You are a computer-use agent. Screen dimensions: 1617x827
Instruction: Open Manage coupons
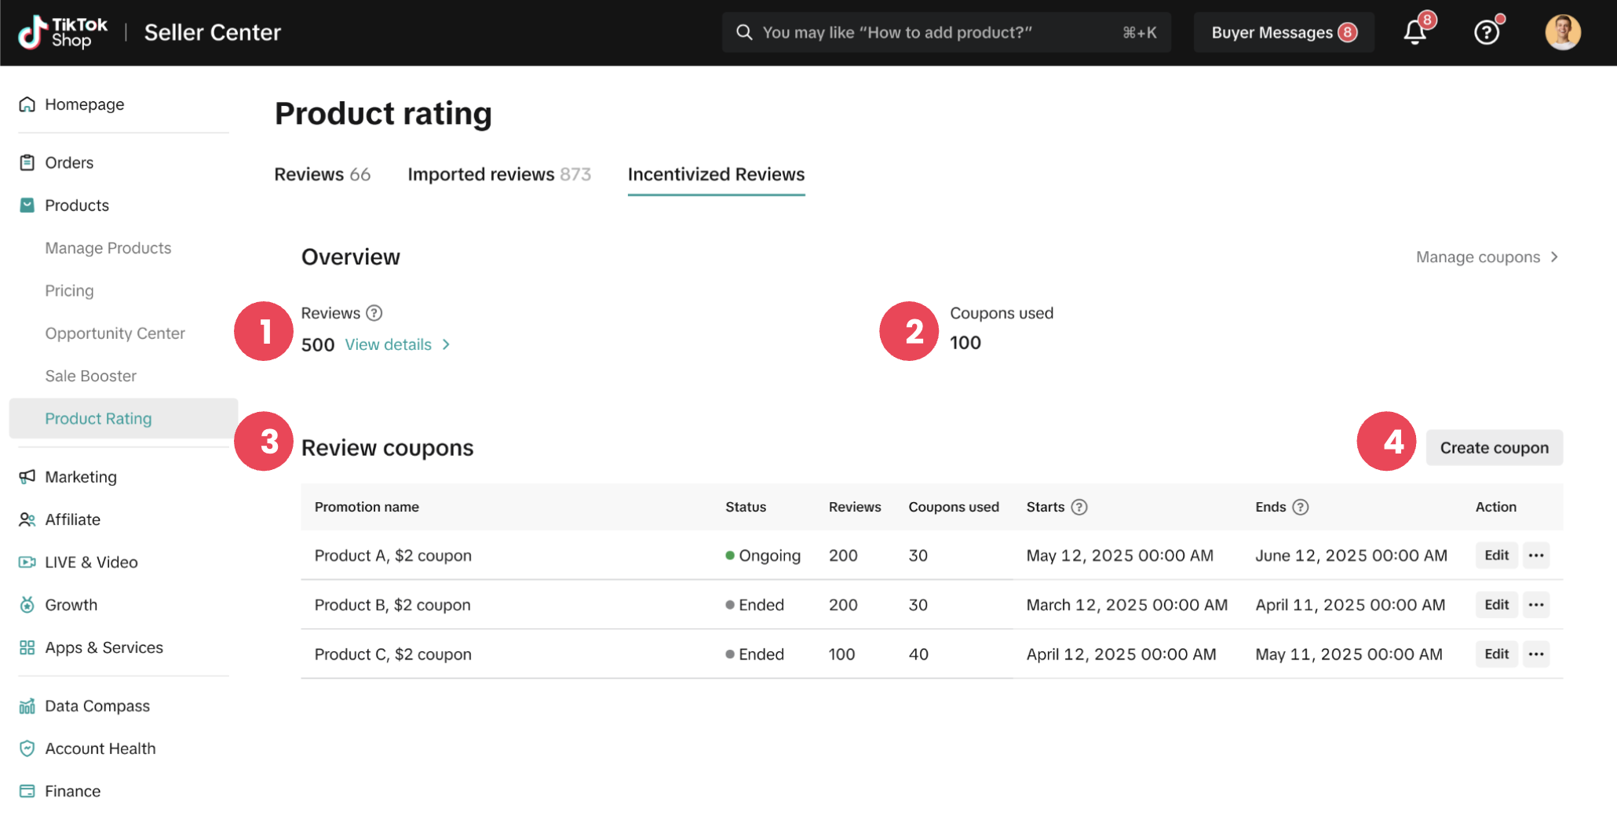1476,257
